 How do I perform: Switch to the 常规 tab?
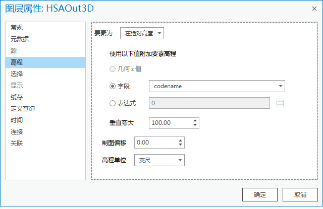tap(17, 27)
